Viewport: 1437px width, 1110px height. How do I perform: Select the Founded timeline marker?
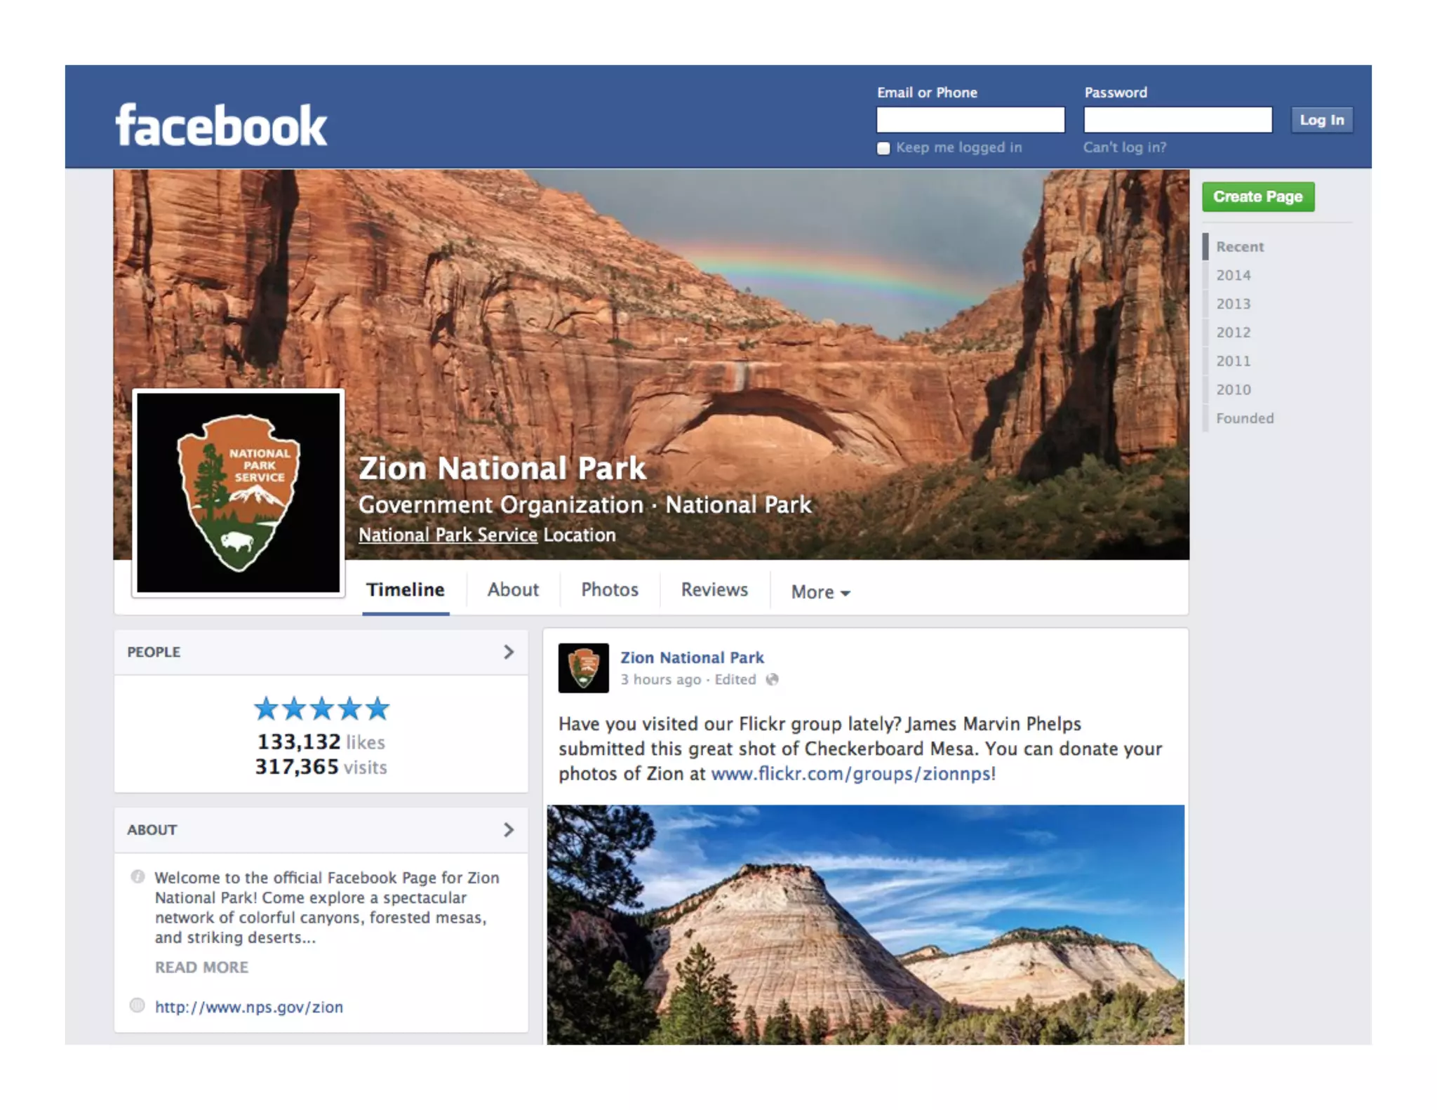[x=1245, y=418]
